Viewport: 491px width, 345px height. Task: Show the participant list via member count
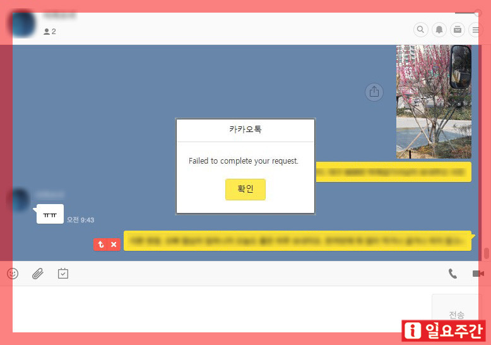click(x=50, y=32)
